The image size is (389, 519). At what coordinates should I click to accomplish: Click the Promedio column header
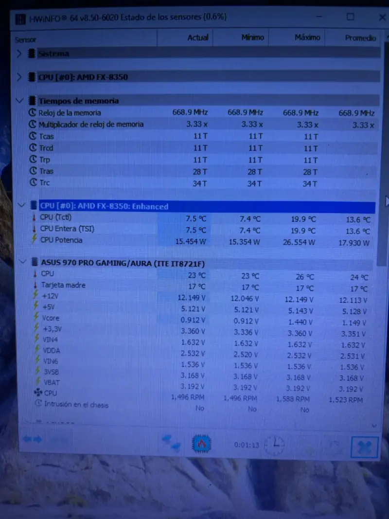[x=360, y=38]
